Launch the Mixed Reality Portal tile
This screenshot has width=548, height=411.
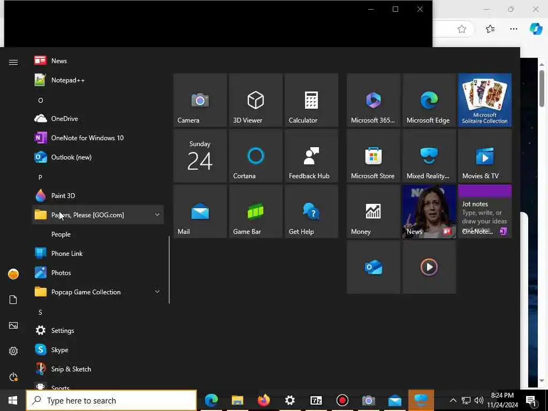(x=429, y=156)
